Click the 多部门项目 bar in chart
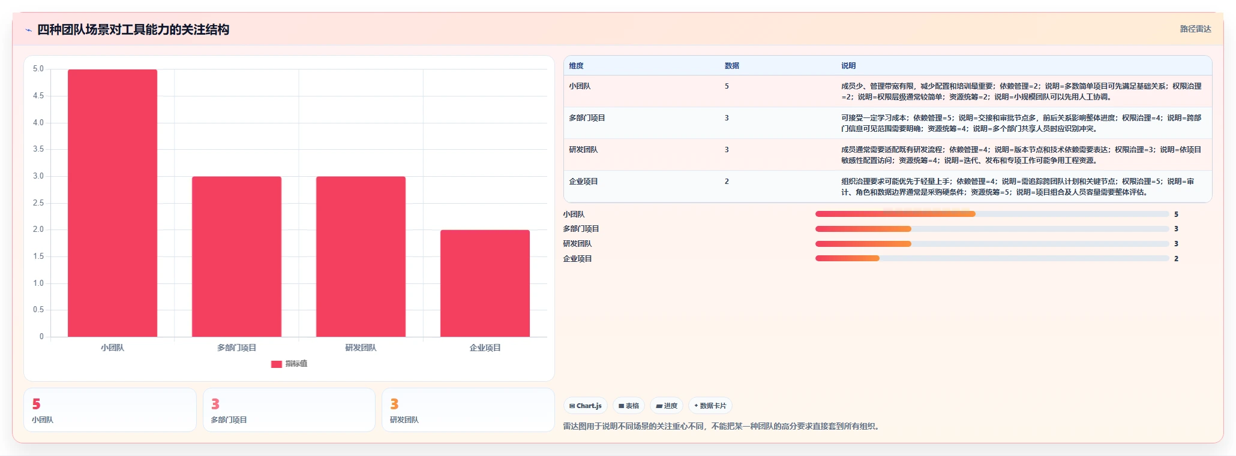The image size is (1236, 456). [x=237, y=256]
